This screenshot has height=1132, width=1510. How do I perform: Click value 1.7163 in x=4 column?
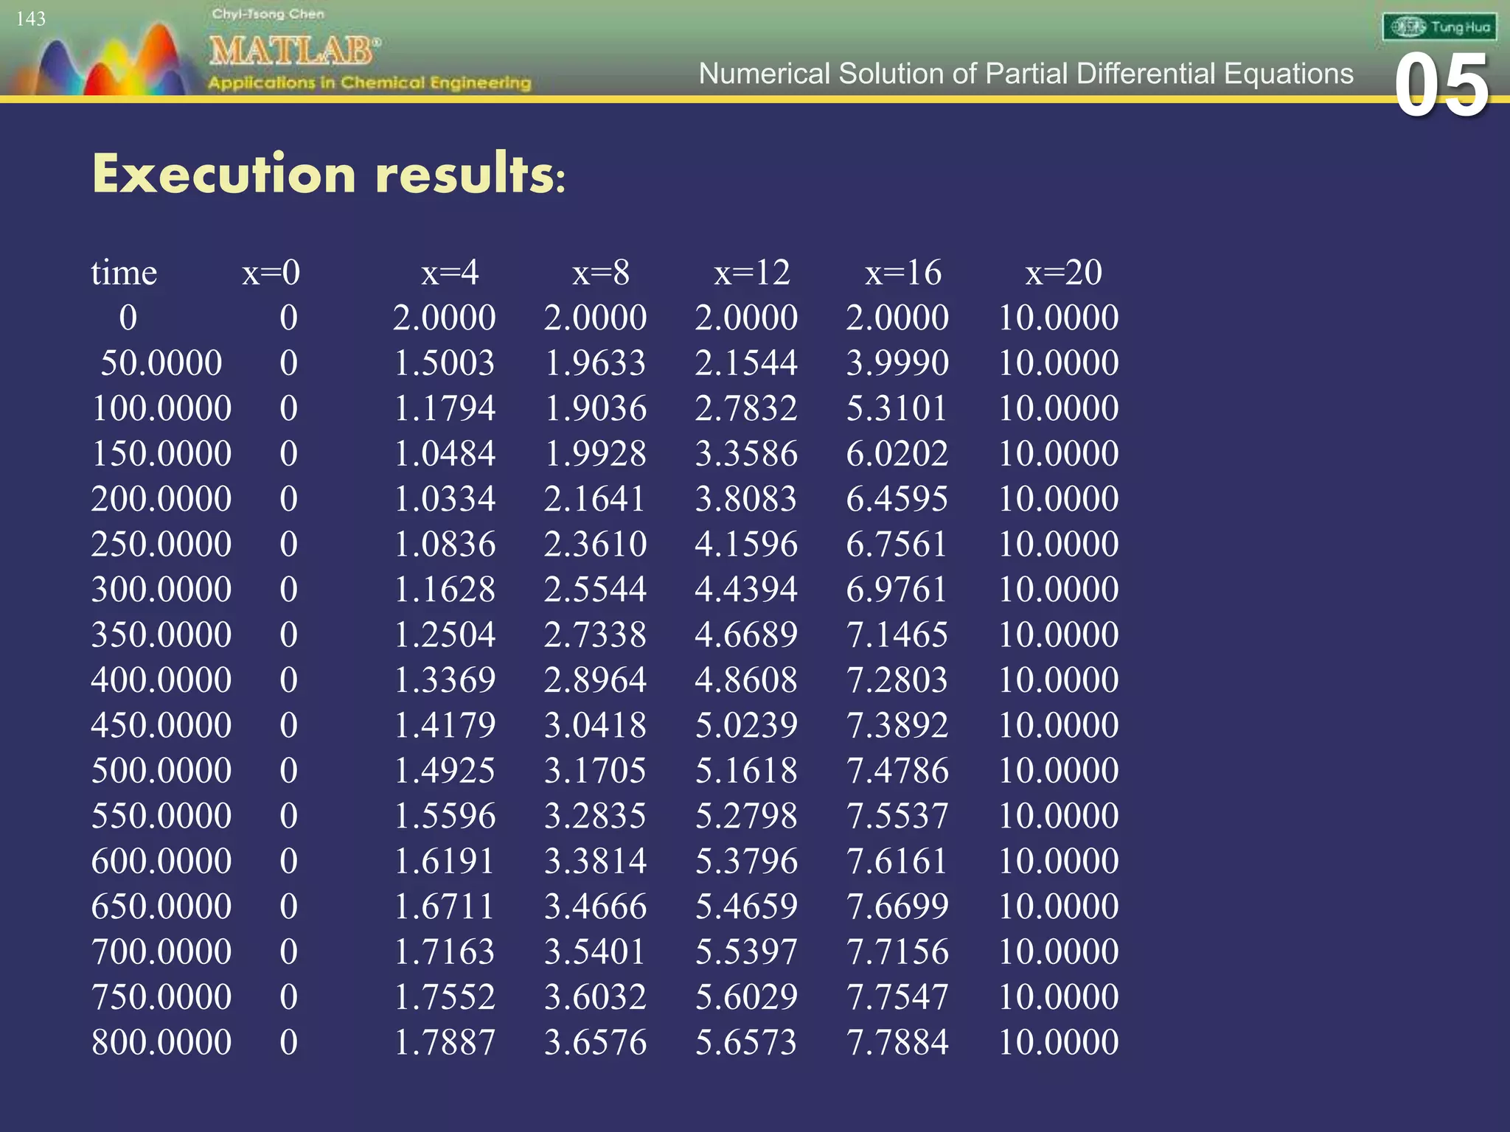445,951
